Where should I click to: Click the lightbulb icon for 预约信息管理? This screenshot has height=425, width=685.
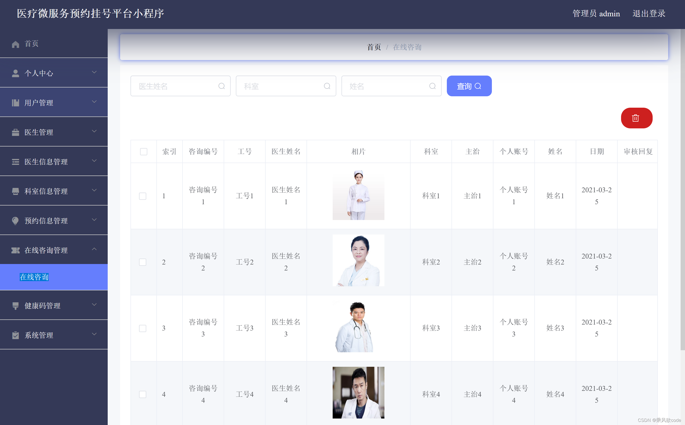[16, 221]
